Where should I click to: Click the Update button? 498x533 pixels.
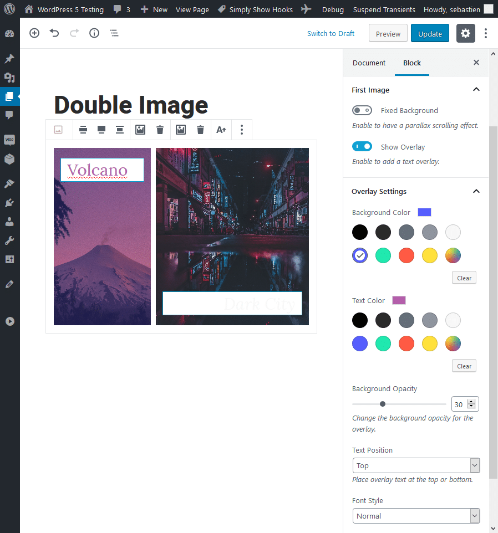click(x=430, y=33)
